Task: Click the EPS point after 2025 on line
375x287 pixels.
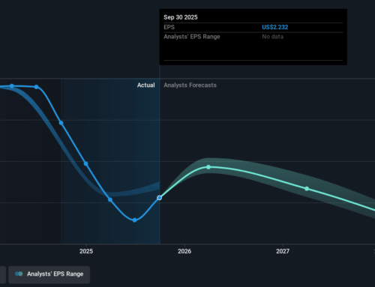Action: point(110,199)
